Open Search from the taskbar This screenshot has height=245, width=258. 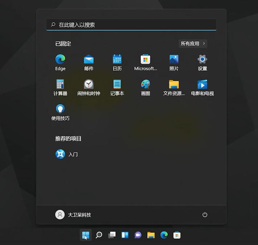coord(99,235)
